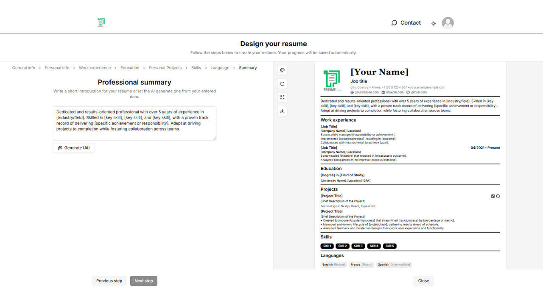Expand the resume preview to fullscreen

click(x=283, y=97)
